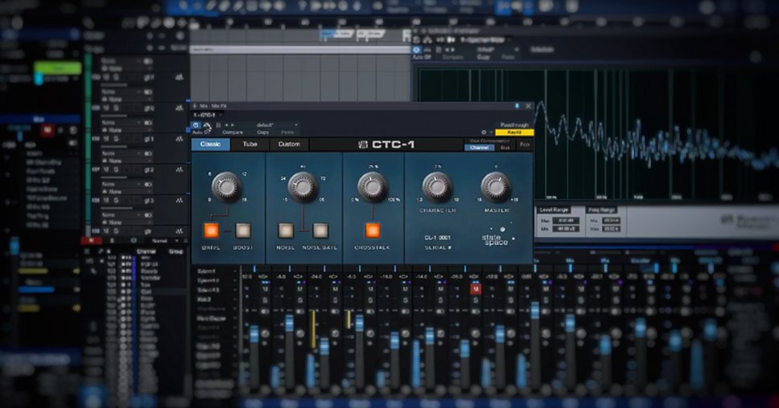Viewport: 779px width, 408px height.
Task: Click the Compare button
Action: pos(232,132)
